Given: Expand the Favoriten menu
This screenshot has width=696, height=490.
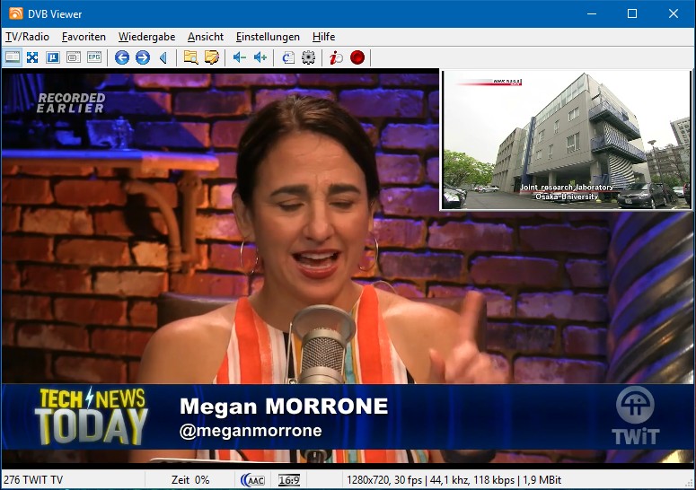Looking at the screenshot, I should click(x=84, y=37).
